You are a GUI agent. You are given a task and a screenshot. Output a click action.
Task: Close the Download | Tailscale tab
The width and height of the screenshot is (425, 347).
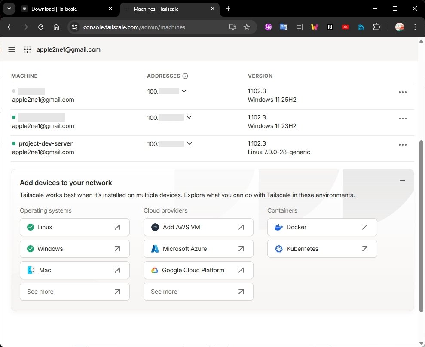click(110, 9)
